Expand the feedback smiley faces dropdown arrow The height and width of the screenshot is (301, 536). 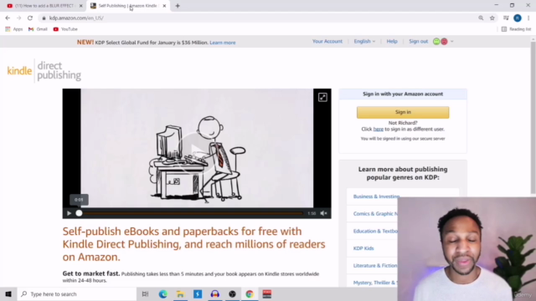point(452,42)
